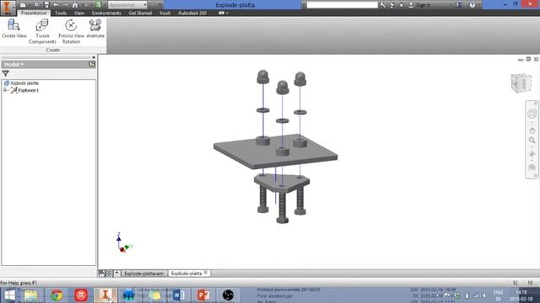Click the search input field in title bar
The height and width of the screenshot is (303, 540).
(x=342, y=5)
